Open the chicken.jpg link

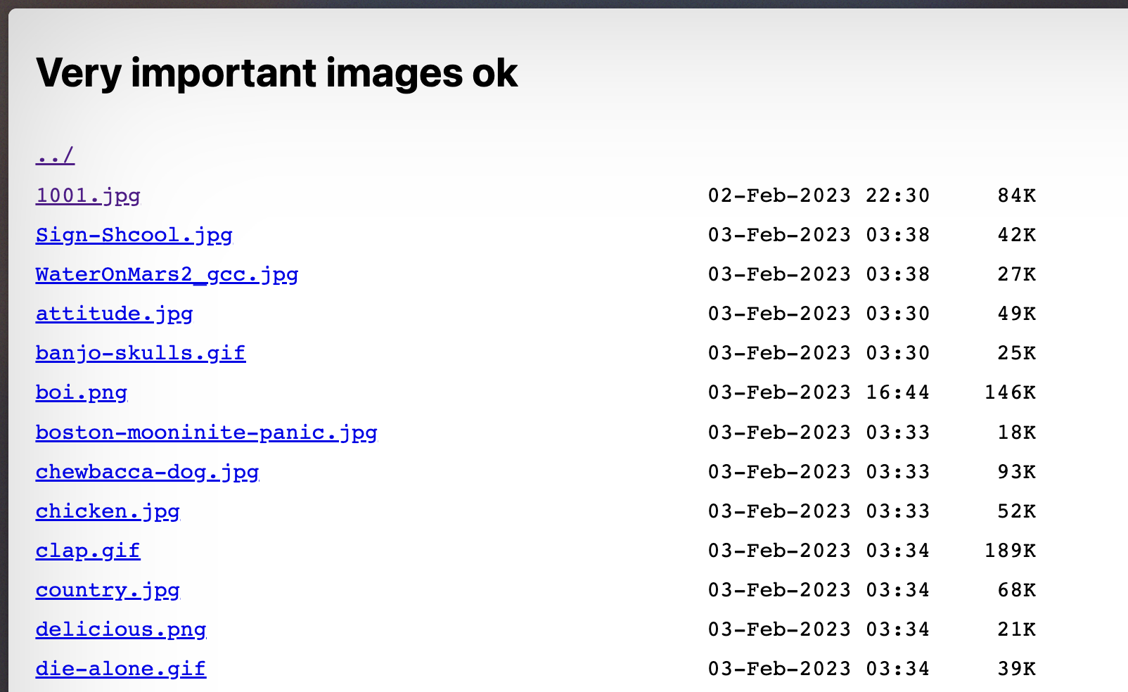pyautogui.click(x=108, y=511)
